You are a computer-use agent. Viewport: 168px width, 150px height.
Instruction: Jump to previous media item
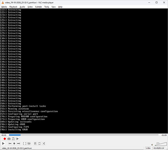pyautogui.click(x=10, y=143)
